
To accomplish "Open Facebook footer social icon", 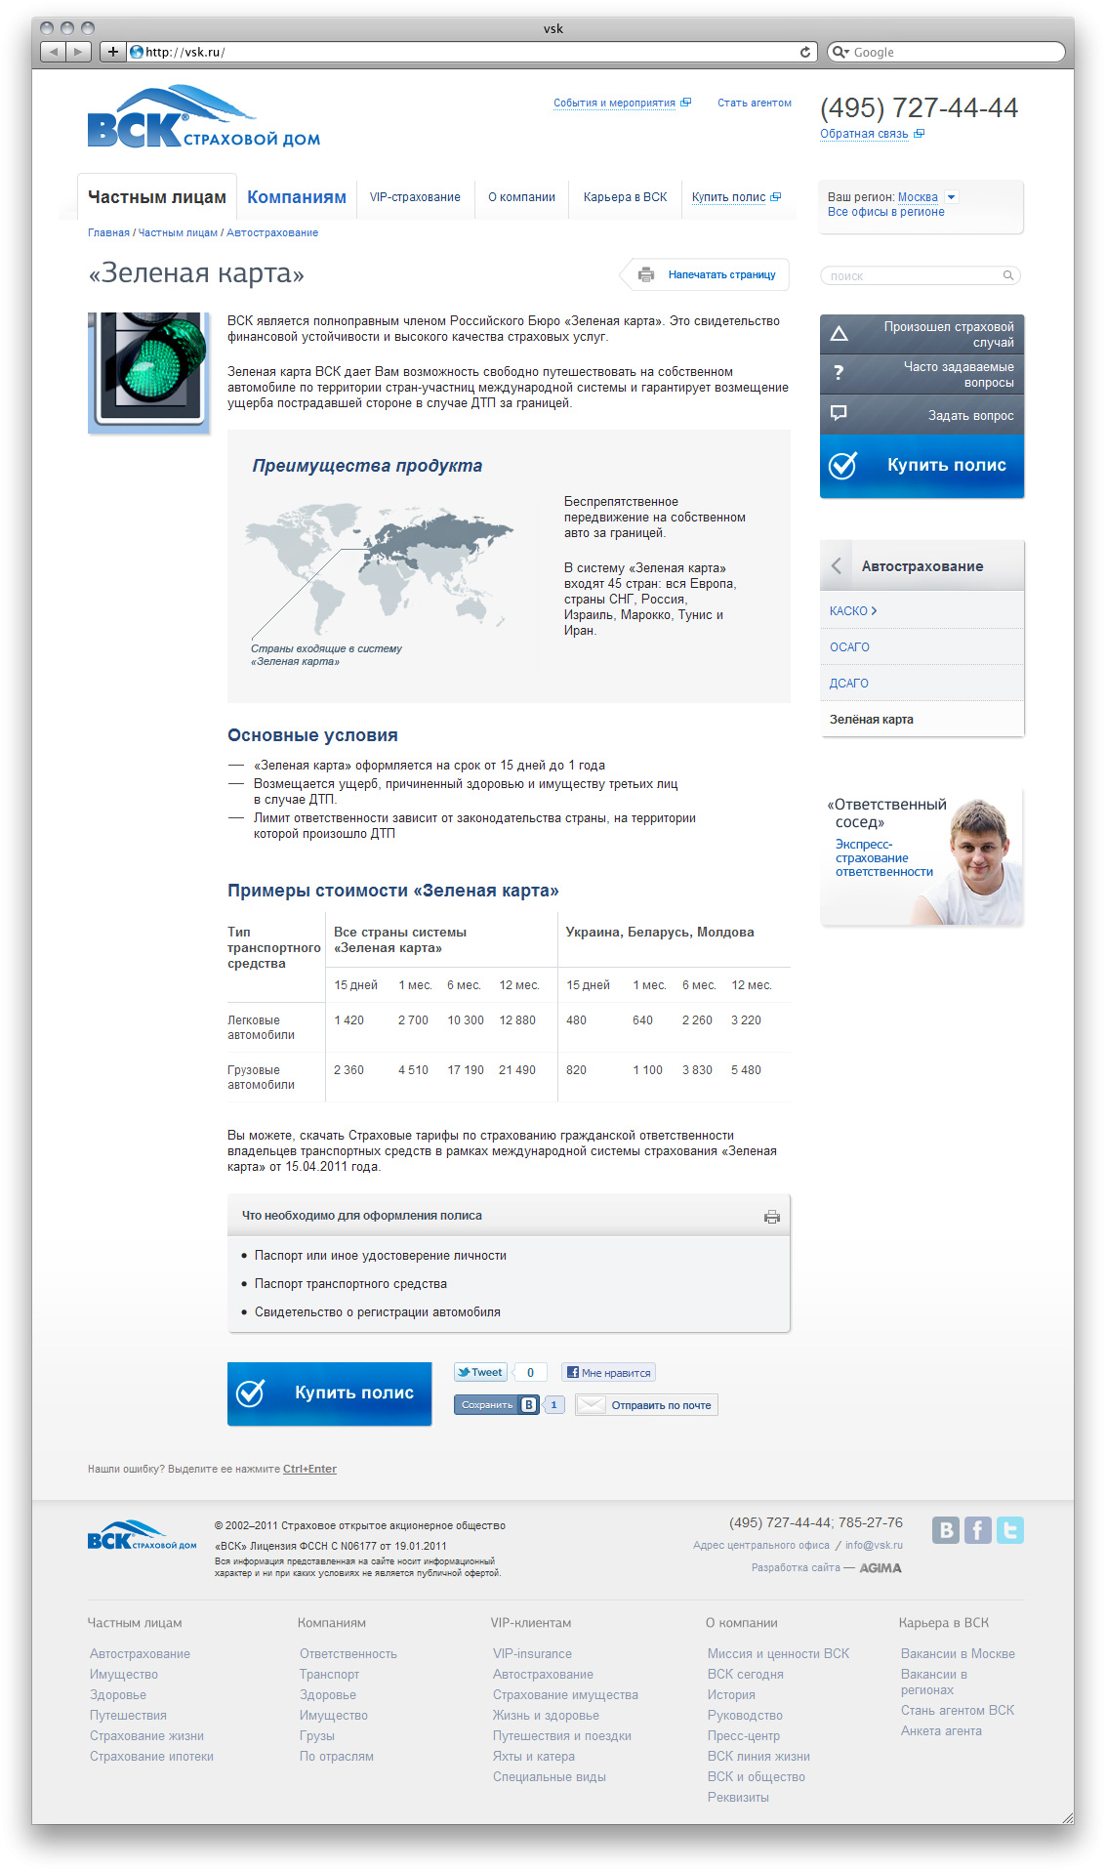I will 978,1529.
